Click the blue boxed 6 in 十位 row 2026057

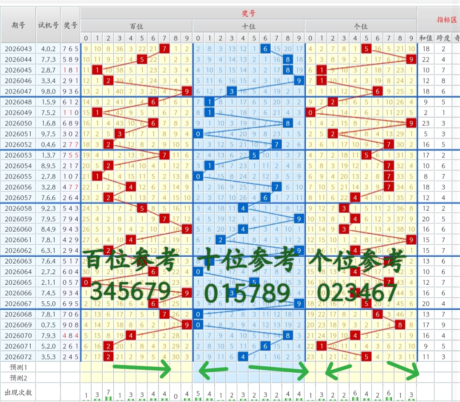pyautogui.click(x=265, y=197)
